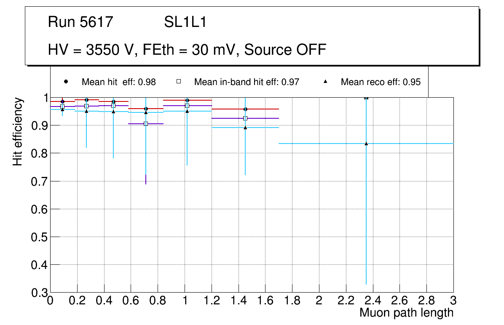Click the triangle data point at path length 1.45
Viewport: 504px width, 325px height.
click(245, 128)
